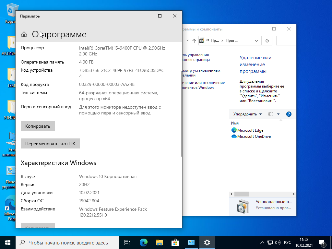The width and height of the screenshot is (332, 249).
Task: Open the view options dropdown arrow
Action: (x=278, y=114)
